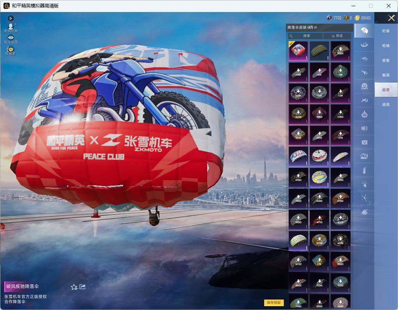Select the parachute skin category icon
Screen dimensions: 398x310
coord(364,31)
